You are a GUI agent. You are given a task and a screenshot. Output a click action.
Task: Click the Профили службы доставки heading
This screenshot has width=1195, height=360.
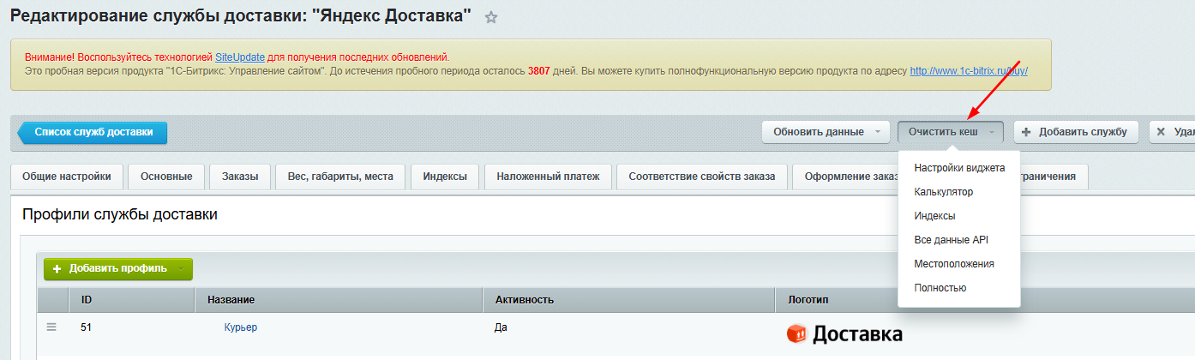[x=119, y=214]
